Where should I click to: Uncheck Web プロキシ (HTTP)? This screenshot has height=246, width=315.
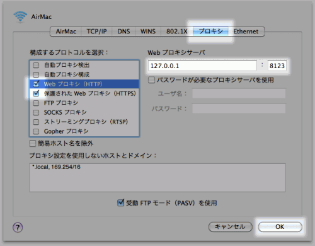point(36,84)
